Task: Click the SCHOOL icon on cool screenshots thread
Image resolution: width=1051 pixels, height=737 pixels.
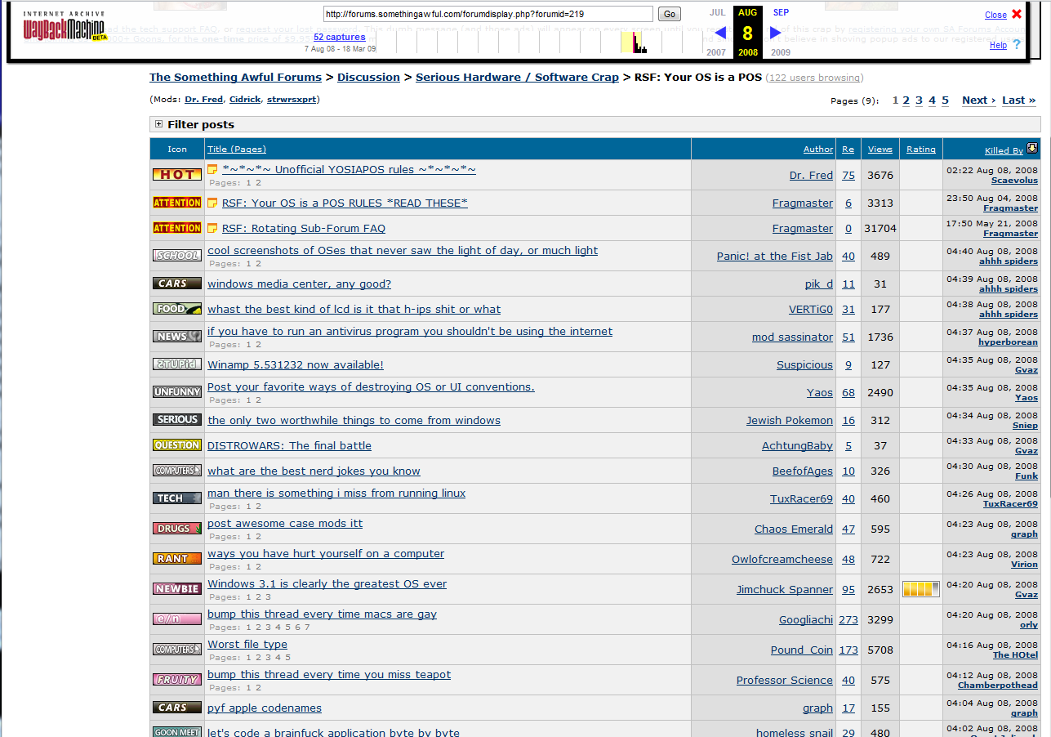Action: pyautogui.click(x=177, y=256)
